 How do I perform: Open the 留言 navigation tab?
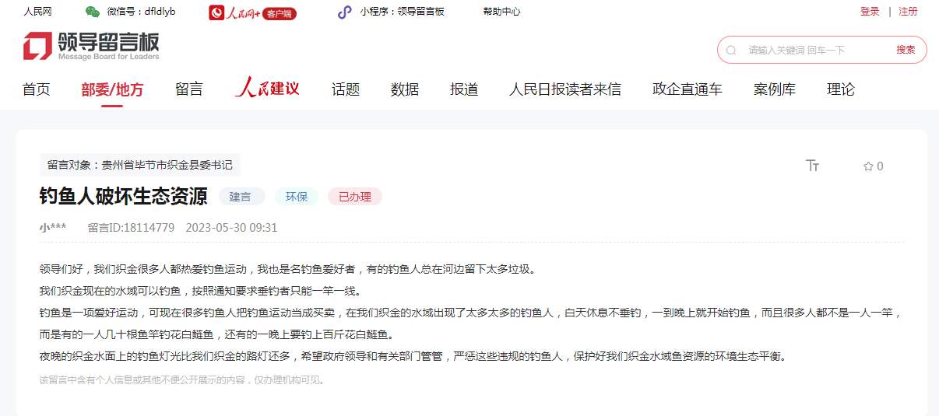188,89
